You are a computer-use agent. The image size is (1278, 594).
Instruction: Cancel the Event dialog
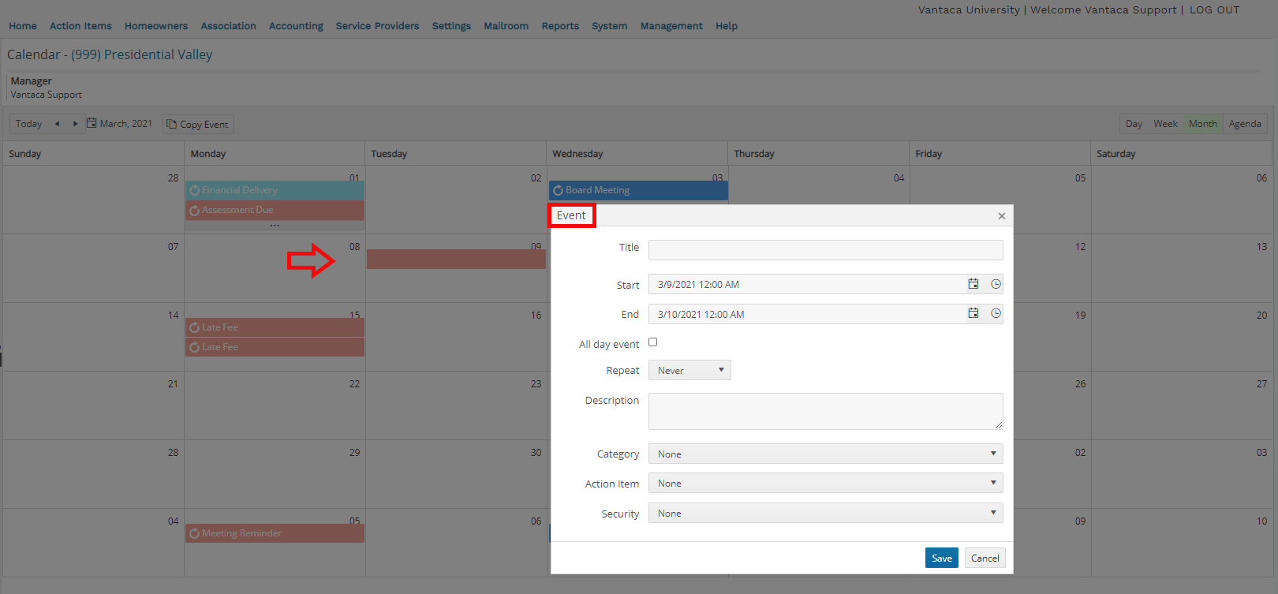[985, 558]
